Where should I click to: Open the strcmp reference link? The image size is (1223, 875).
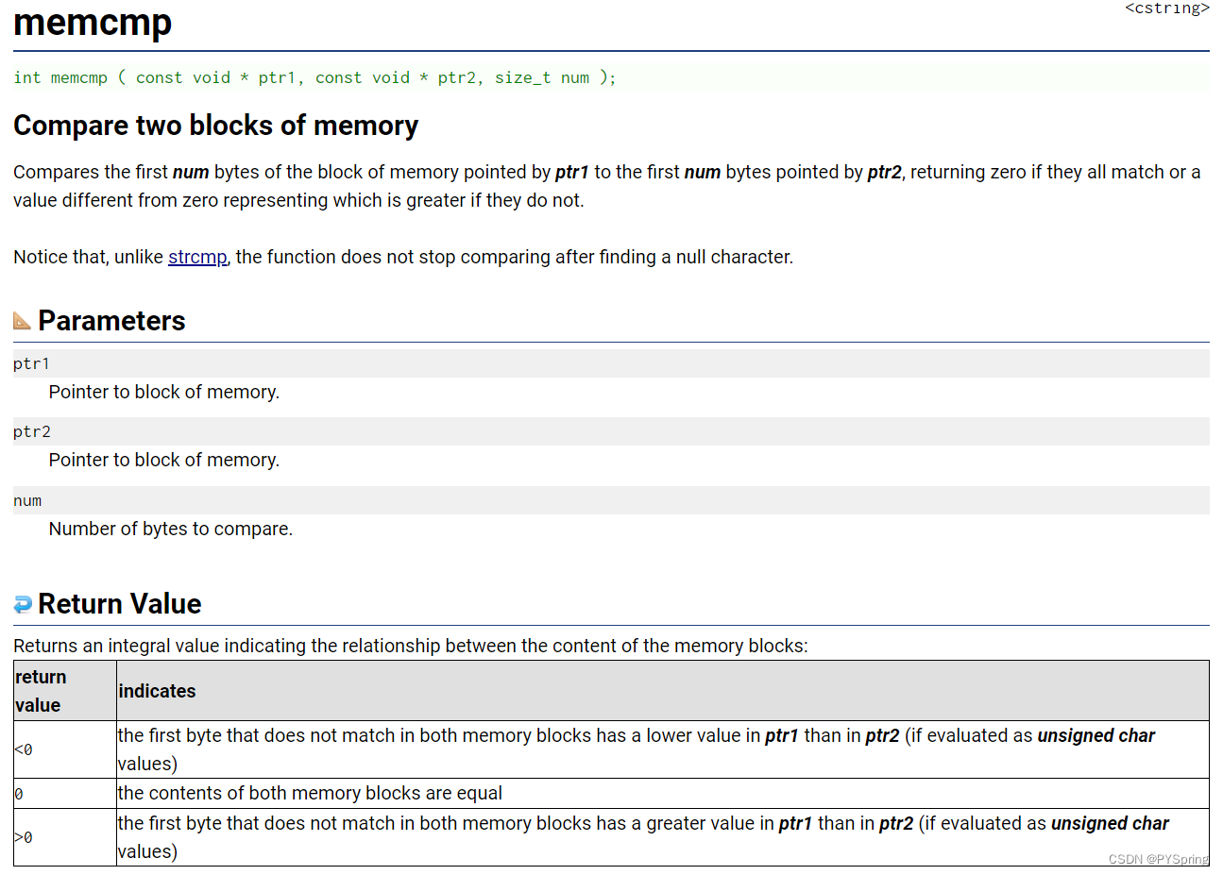[x=197, y=257]
